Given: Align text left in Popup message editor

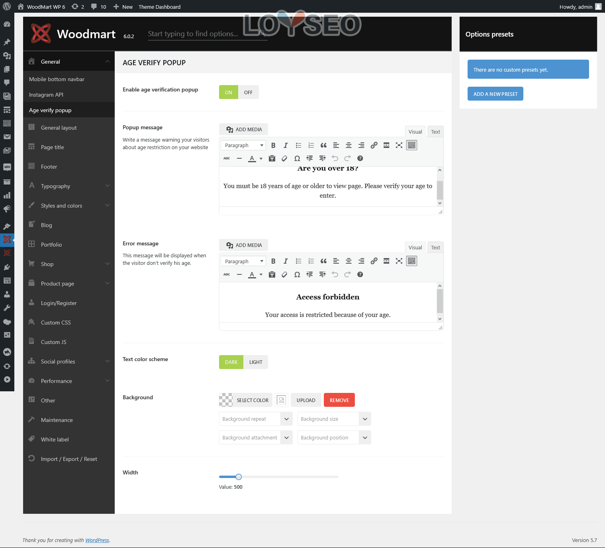Looking at the screenshot, I should click(336, 146).
